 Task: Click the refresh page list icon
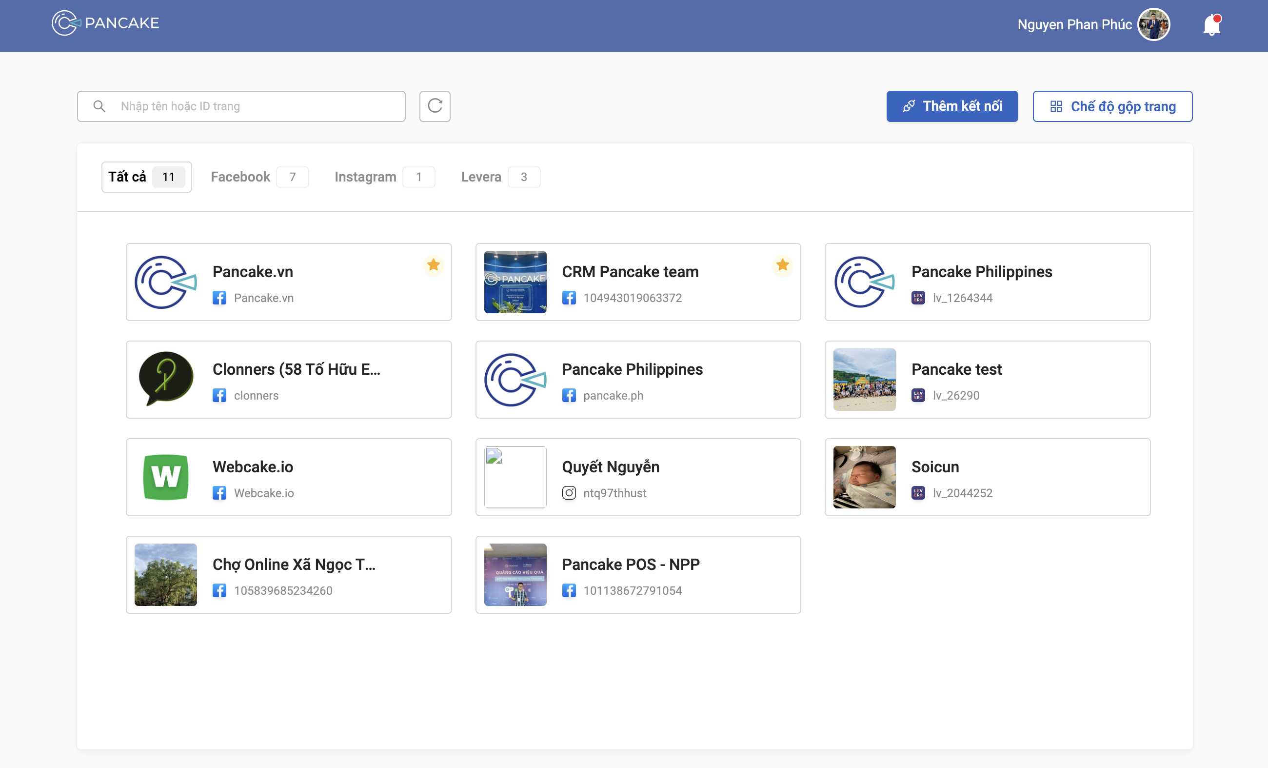tap(435, 106)
